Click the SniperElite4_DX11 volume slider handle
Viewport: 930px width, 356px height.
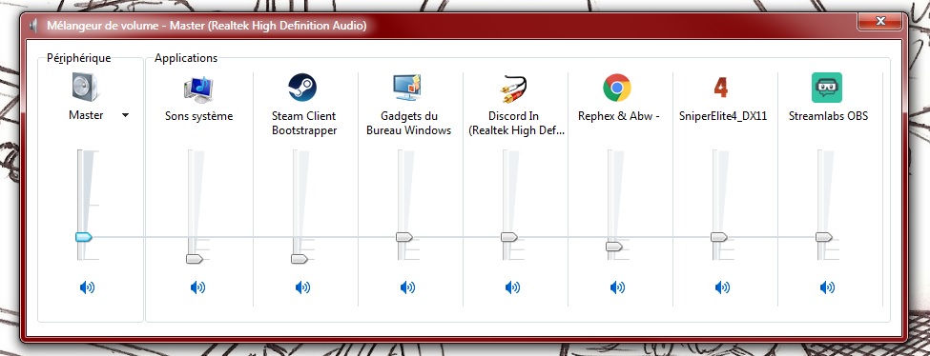click(719, 237)
